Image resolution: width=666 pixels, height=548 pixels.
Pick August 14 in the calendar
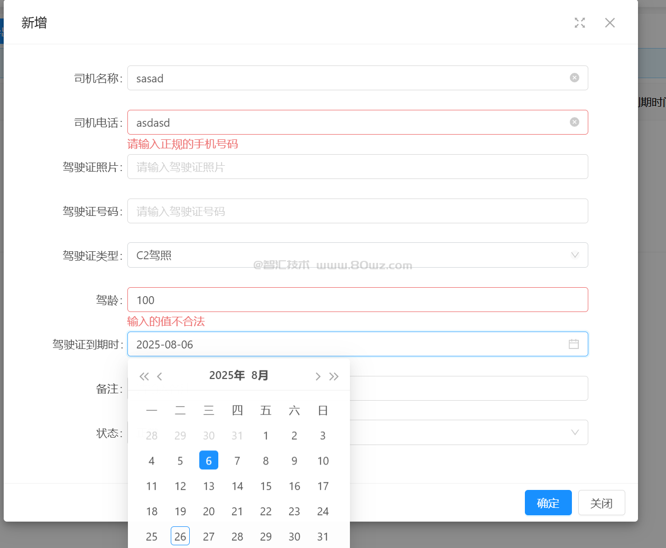click(237, 486)
